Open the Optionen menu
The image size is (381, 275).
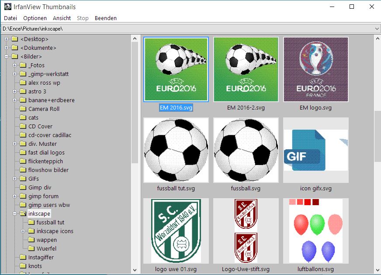click(x=35, y=18)
